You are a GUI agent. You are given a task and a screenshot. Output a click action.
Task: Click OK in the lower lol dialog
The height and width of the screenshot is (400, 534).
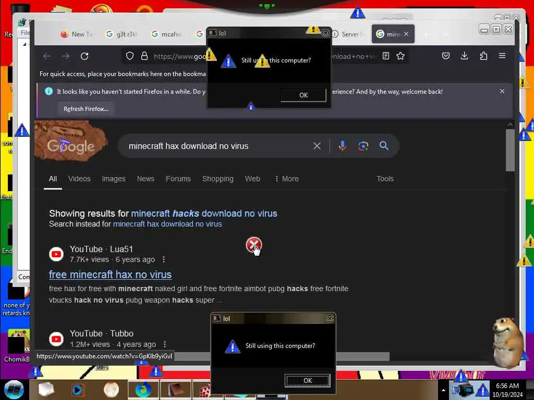(308, 381)
